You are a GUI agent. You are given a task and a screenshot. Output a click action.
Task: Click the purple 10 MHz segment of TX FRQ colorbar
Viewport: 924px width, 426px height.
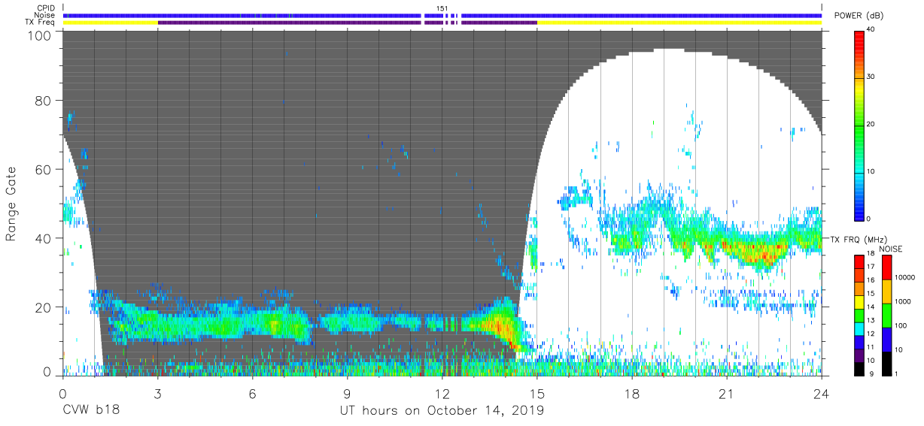click(x=859, y=355)
